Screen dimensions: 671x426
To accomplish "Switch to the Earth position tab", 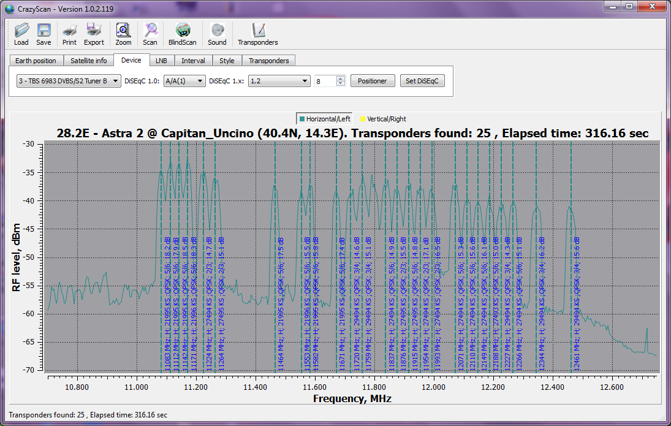I will (36, 60).
